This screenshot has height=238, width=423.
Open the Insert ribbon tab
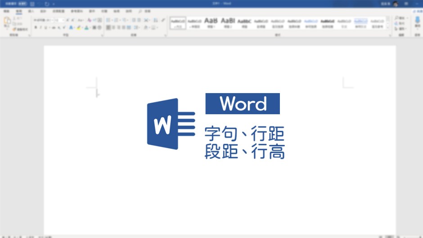[x=31, y=11]
